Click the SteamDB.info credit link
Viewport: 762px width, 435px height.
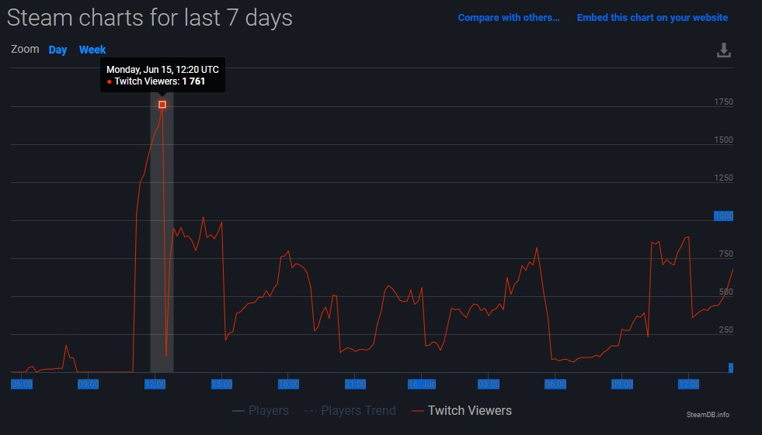(708, 415)
